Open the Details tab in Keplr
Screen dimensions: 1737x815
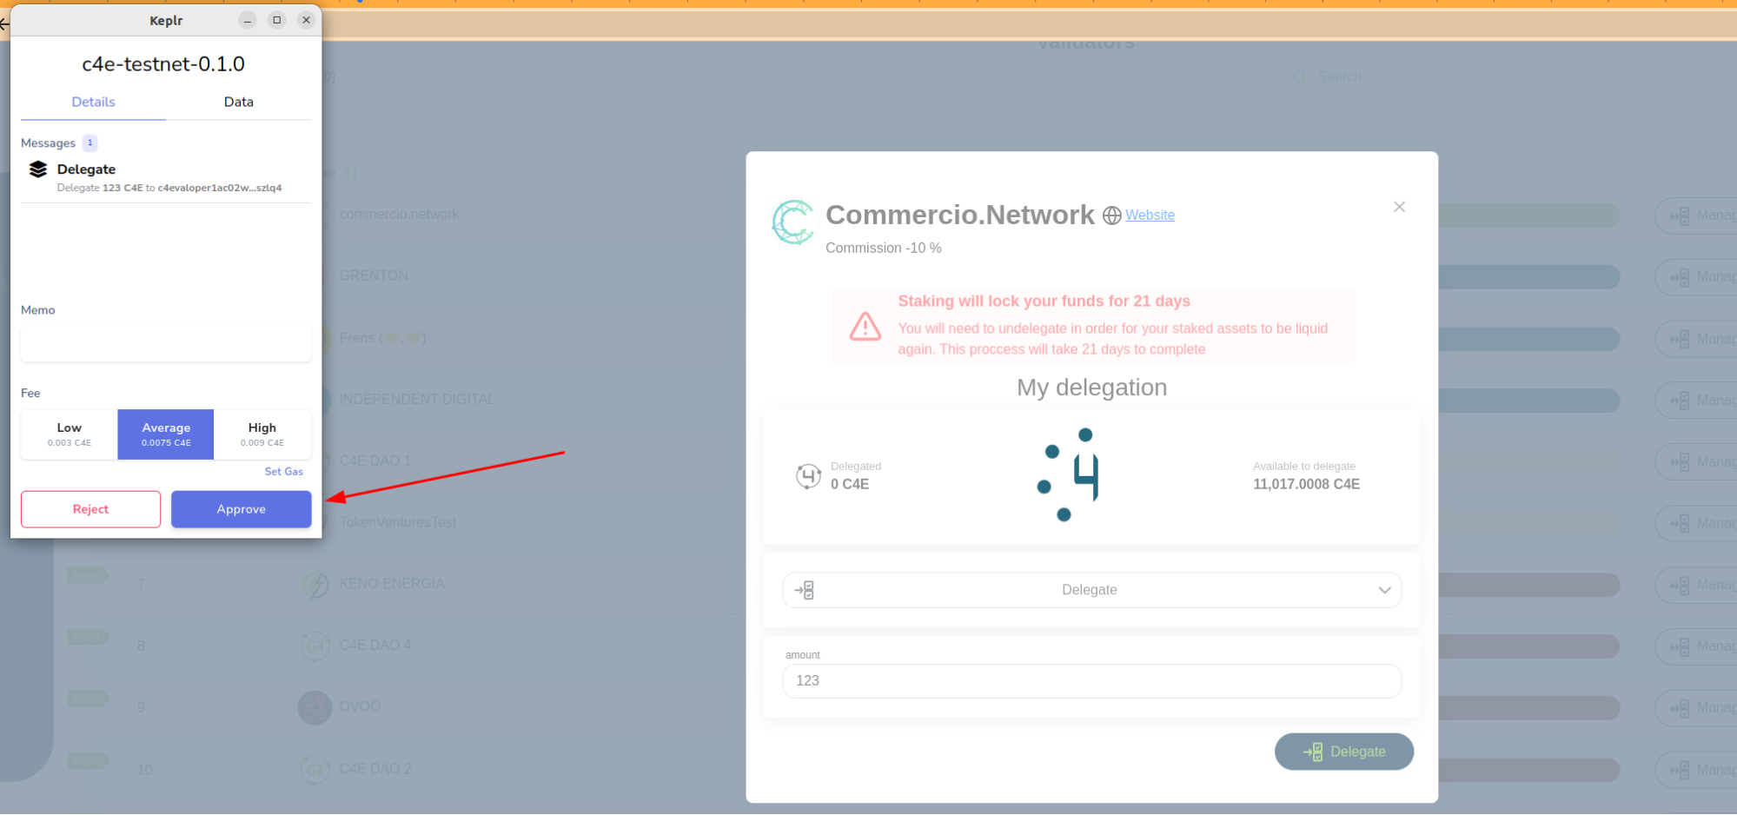click(x=93, y=102)
